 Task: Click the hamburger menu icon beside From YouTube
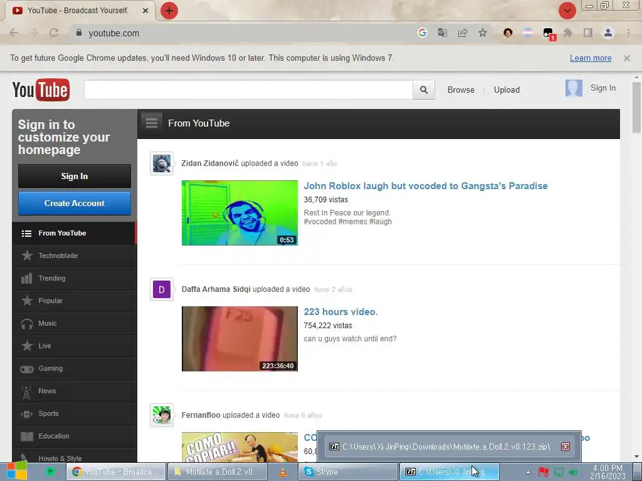(152, 123)
